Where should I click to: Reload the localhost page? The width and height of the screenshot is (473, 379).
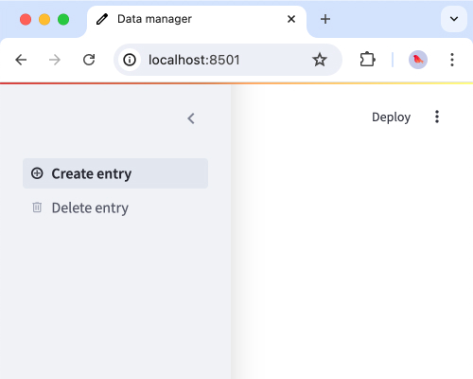click(x=89, y=60)
